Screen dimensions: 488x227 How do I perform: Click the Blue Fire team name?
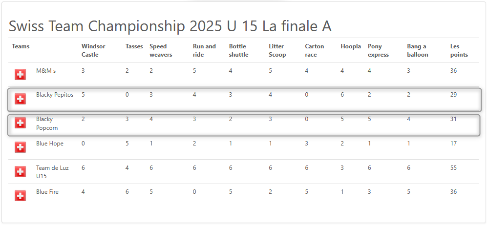click(47, 192)
